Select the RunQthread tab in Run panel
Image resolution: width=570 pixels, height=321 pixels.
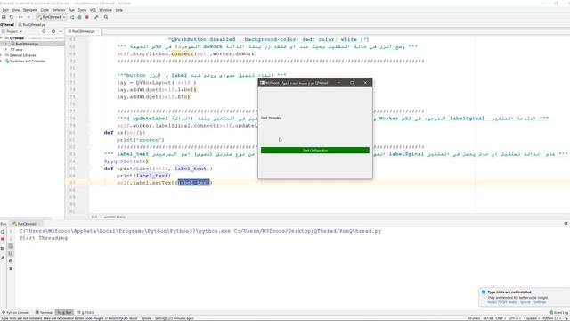(27, 224)
